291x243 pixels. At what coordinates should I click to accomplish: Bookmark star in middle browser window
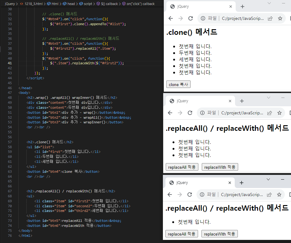[279, 113]
